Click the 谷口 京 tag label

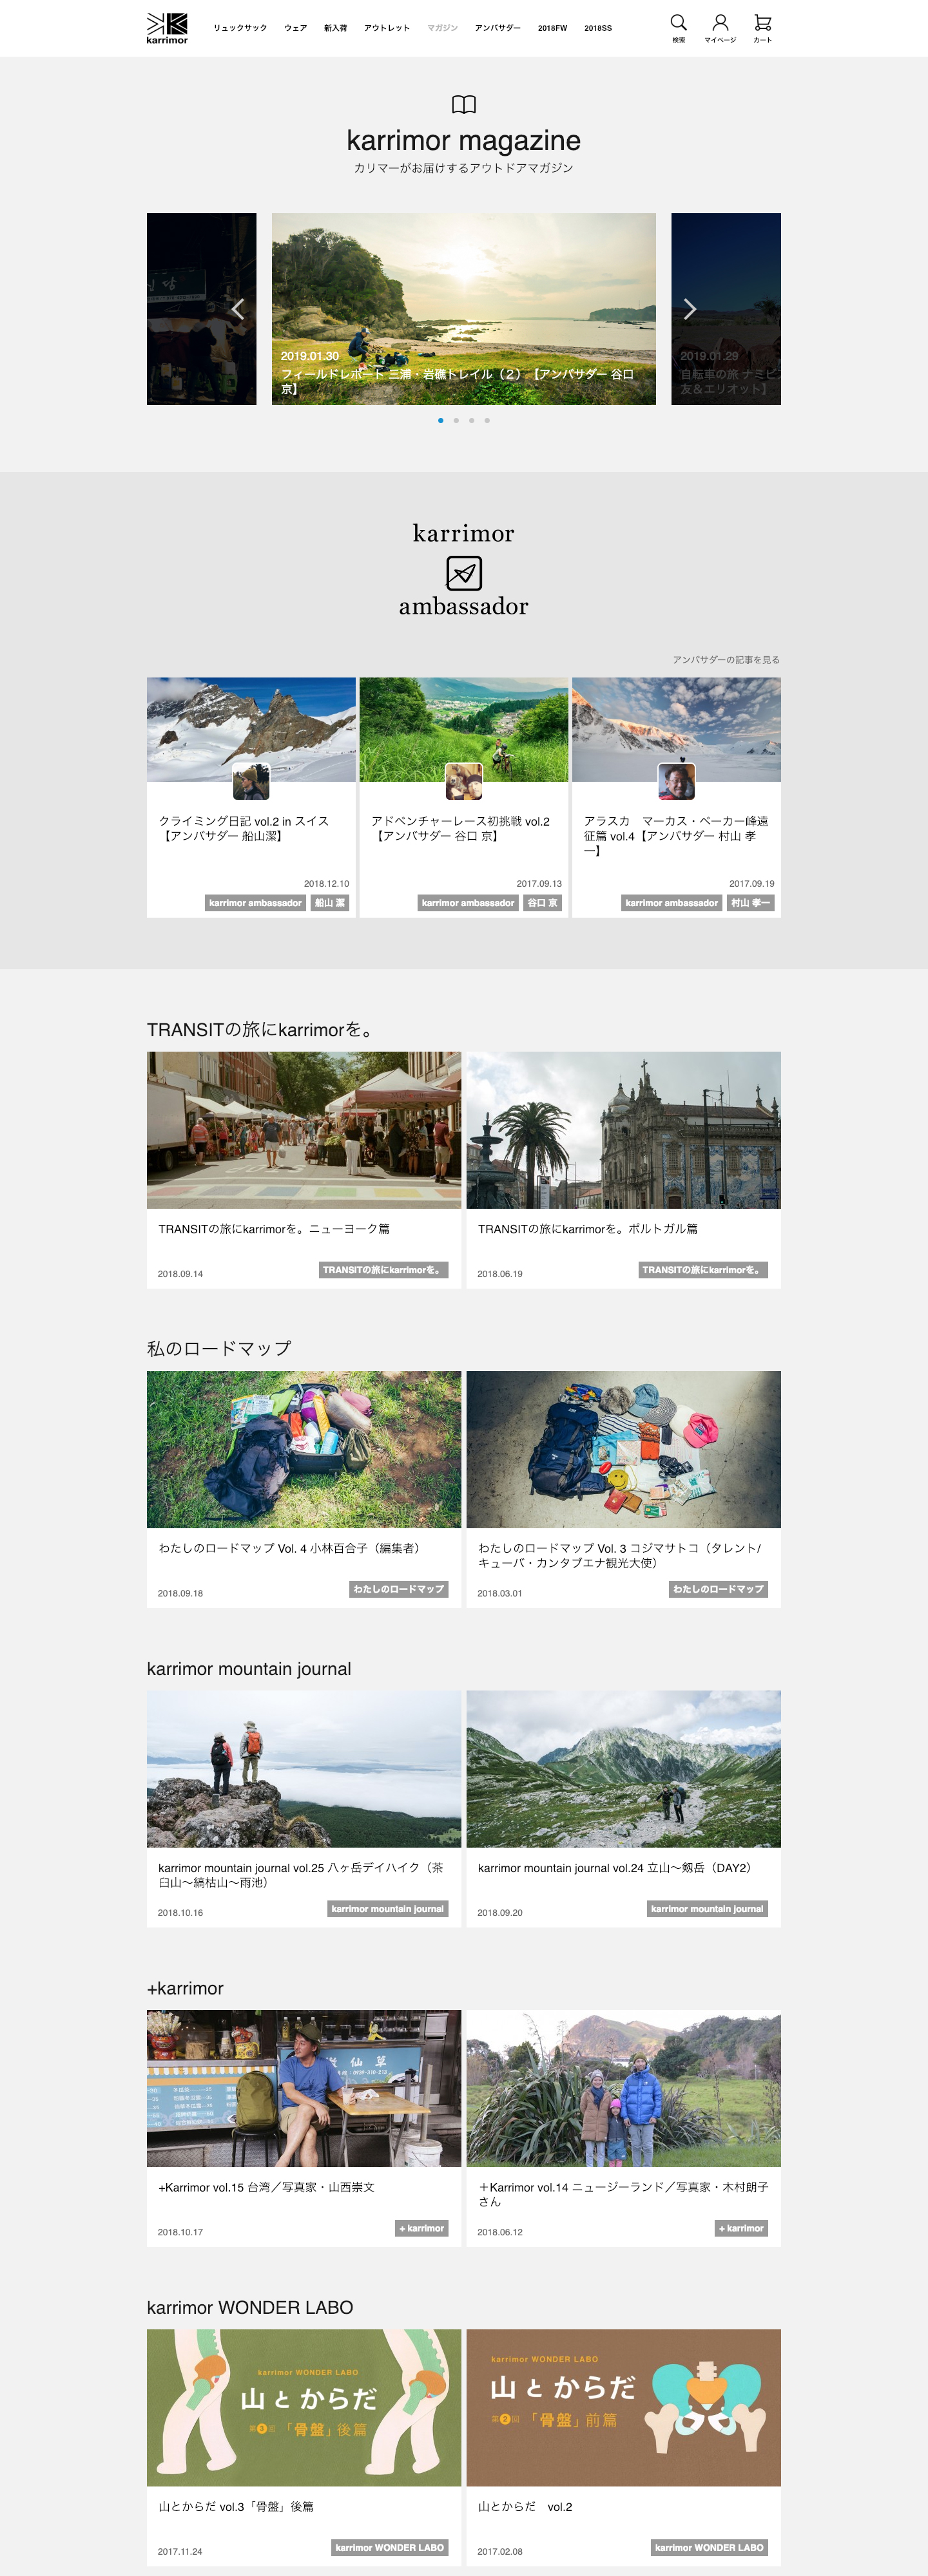point(543,903)
